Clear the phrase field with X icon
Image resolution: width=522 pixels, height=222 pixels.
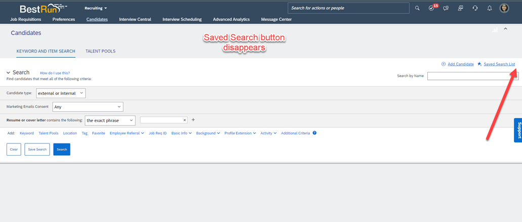tap(185, 120)
